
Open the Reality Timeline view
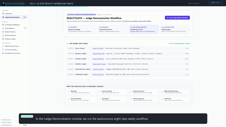pyautogui.click(x=14, y=32)
